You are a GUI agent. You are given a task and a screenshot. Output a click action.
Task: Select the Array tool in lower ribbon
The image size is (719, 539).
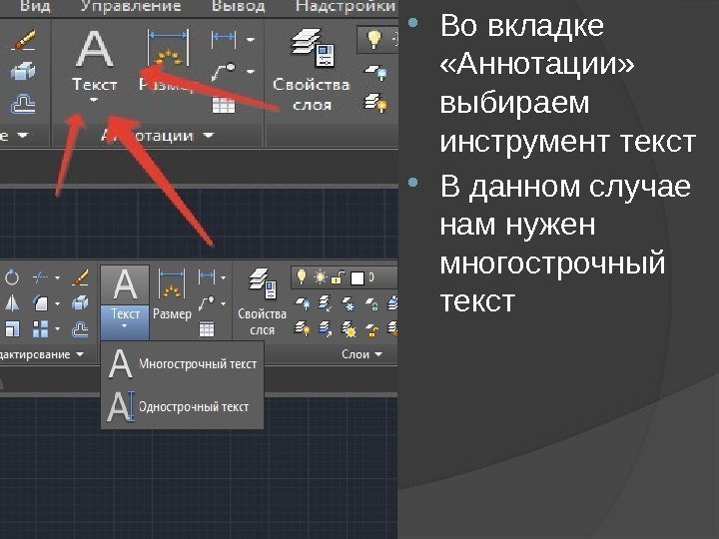pyautogui.click(x=41, y=328)
